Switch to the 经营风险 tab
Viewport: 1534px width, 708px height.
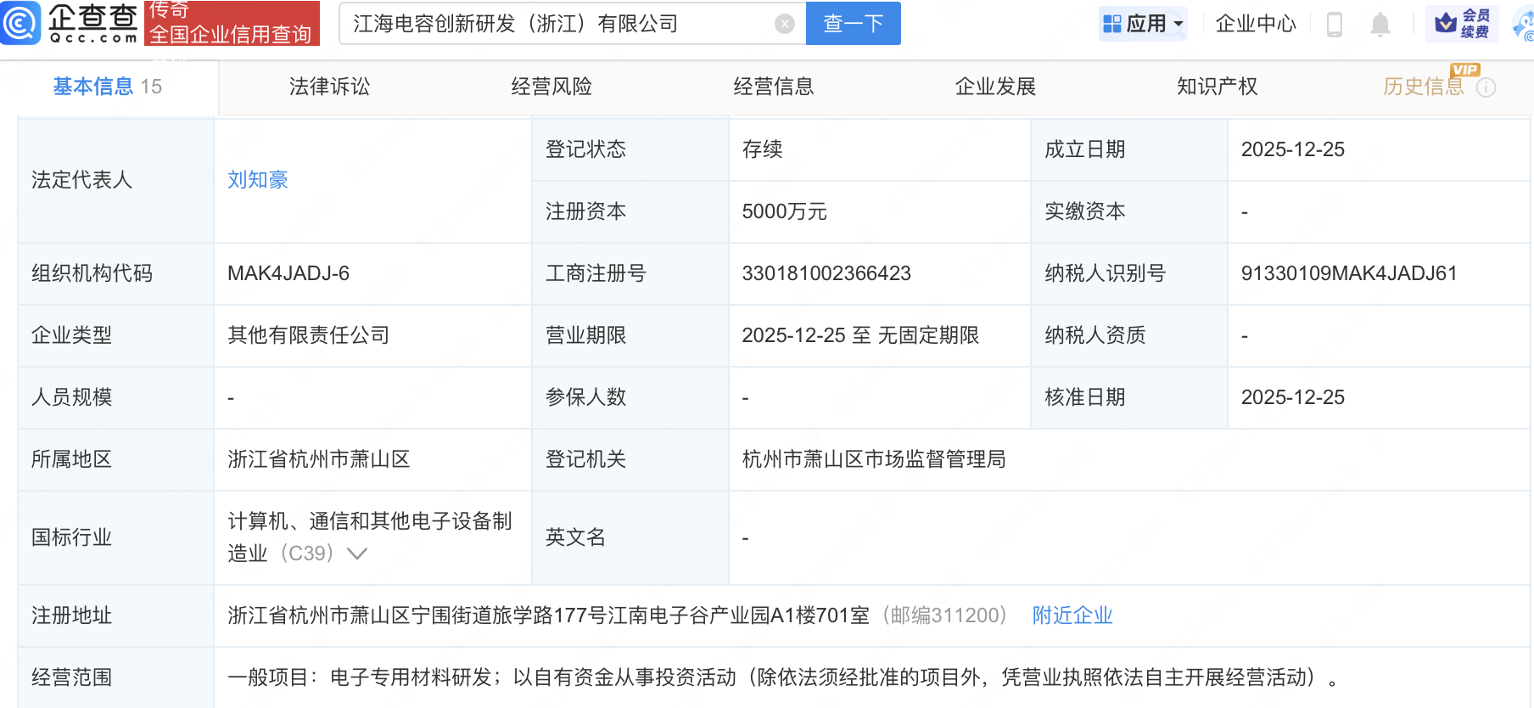(551, 87)
